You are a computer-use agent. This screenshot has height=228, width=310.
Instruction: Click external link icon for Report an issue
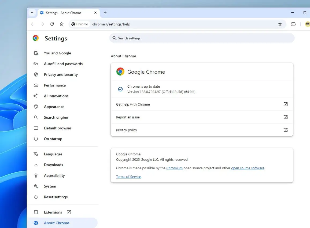tap(286, 117)
